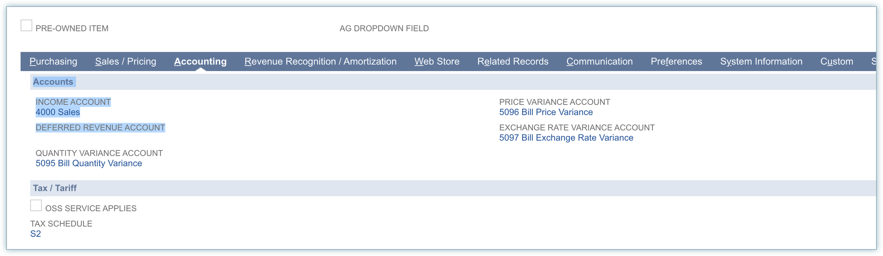The height and width of the screenshot is (256, 883).
Task: Open the Preferences tab
Action: point(676,62)
